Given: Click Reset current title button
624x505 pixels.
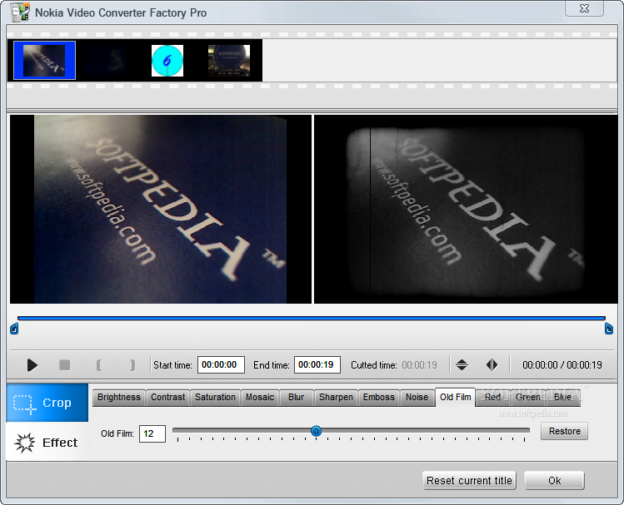Looking at the screenshot, I should [x=469, y=480].
